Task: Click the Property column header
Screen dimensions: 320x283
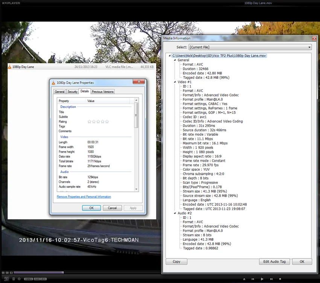Action: [72, 101]
